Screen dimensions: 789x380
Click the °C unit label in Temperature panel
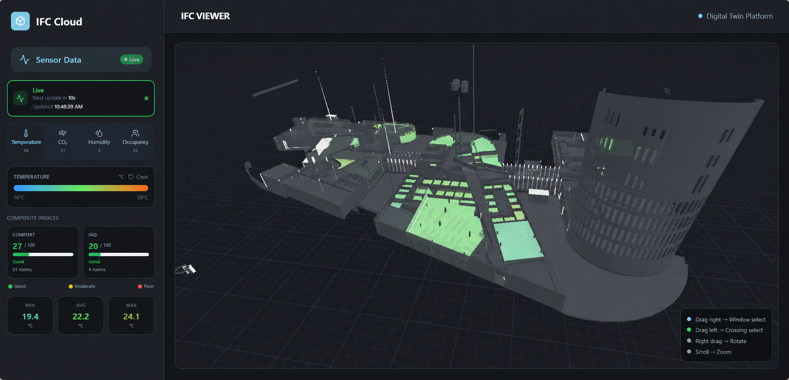pos(121,177)
